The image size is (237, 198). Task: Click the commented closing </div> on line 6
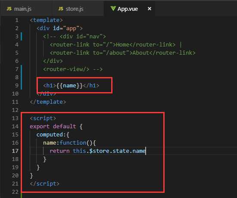[x=53, y=61]
